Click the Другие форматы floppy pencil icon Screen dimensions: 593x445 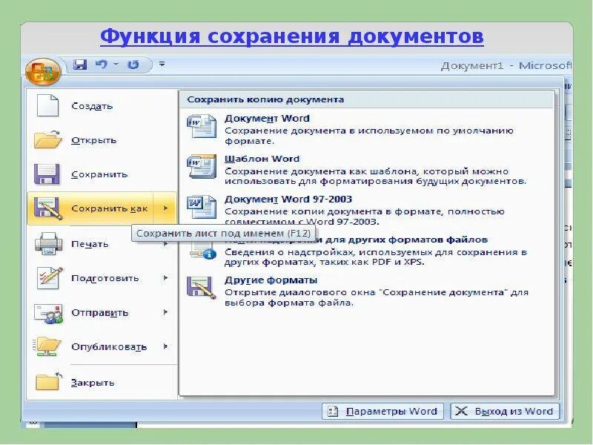[202, 288]
